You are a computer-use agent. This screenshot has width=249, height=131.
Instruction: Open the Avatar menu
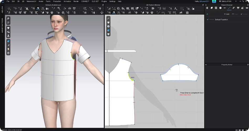[41, 1]
